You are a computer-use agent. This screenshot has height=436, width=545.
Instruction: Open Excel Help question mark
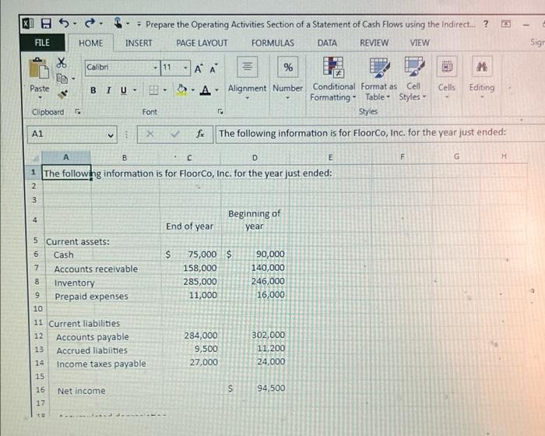pos(486,24)
